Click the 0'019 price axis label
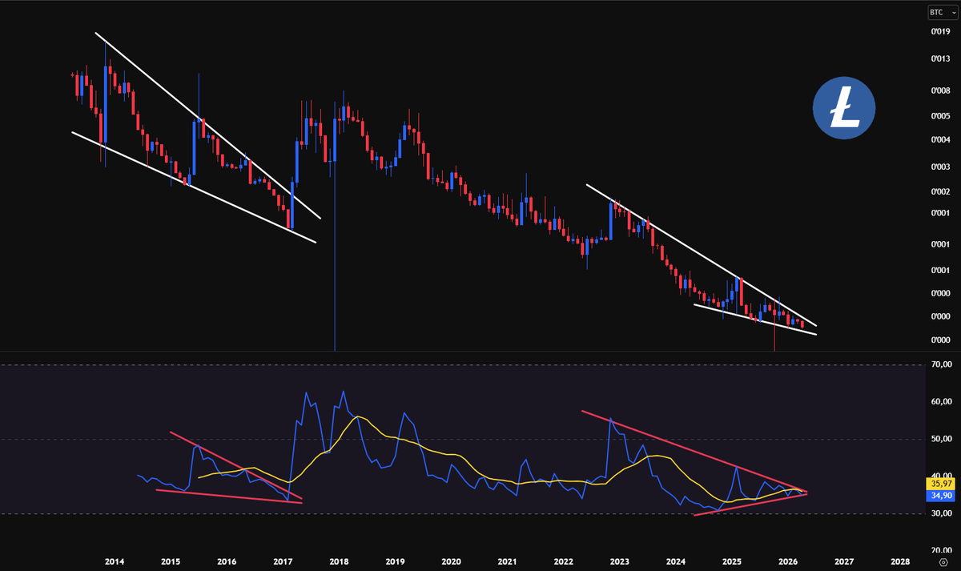Screen dimensions: 961x571 (x=940, y=34)
